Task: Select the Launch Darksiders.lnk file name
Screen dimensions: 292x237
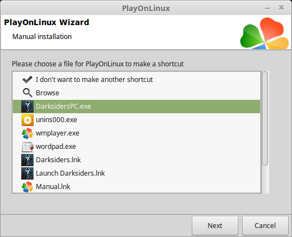Action: pos(70,173)
